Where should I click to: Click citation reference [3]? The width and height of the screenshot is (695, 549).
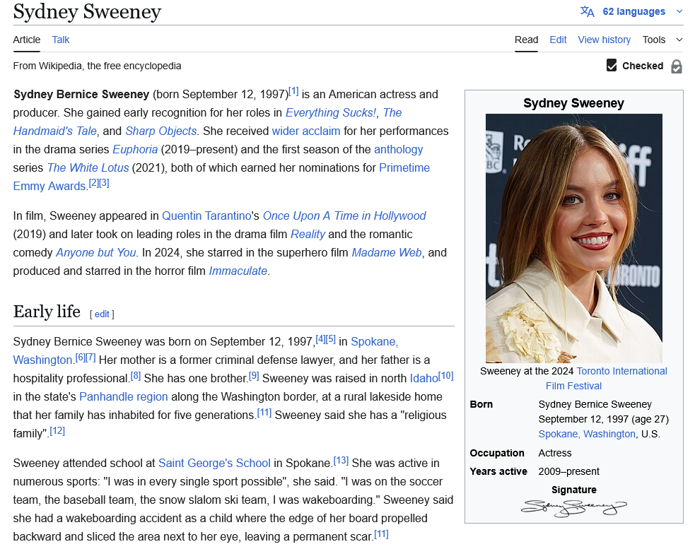click(x=104, y=183)
